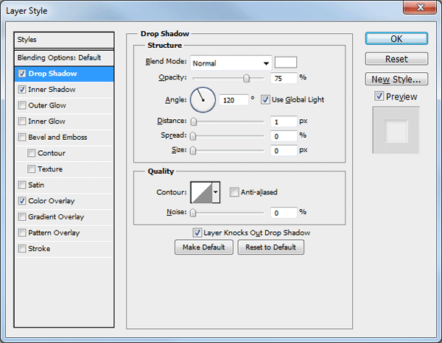
Task: Open the Texture settings label in list
Action: point(50,169)
